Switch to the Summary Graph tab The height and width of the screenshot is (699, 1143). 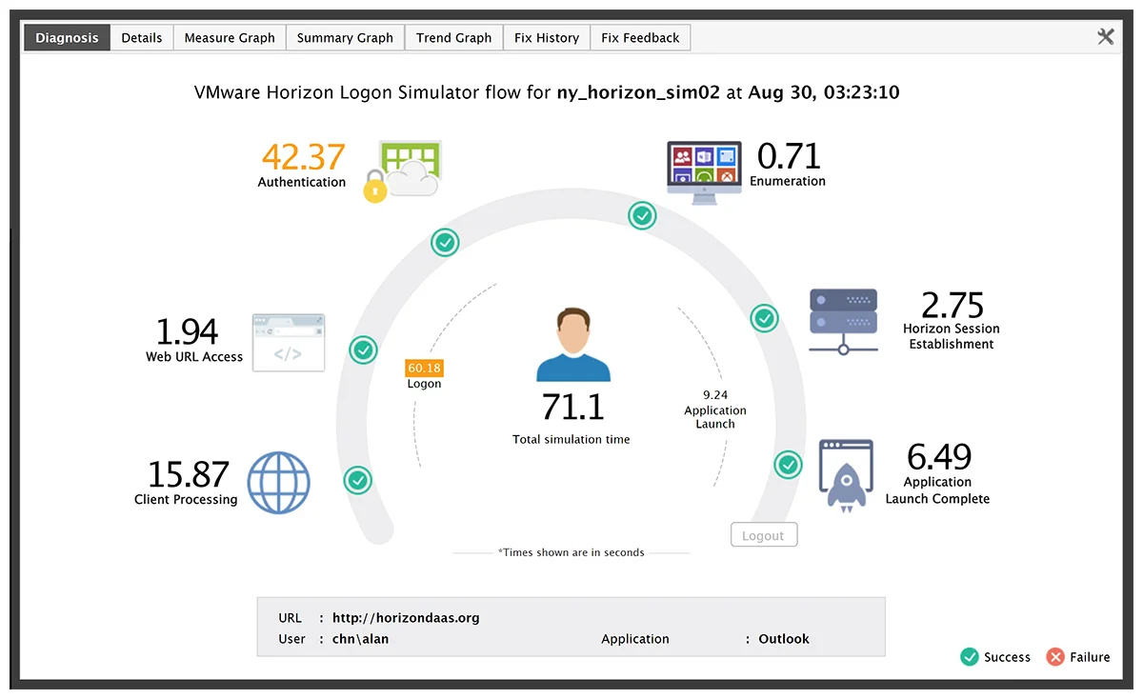345,38
